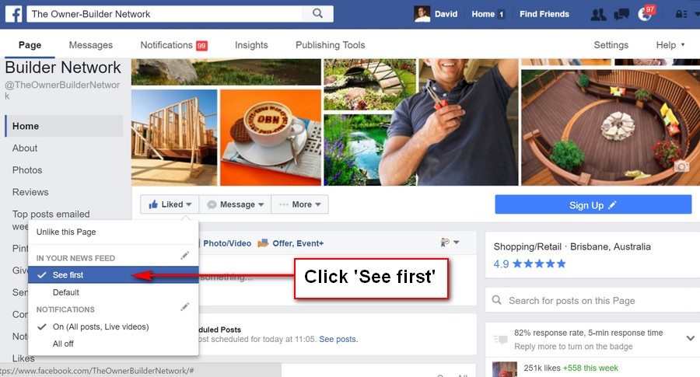700x377 pixels.
Task: Open the messages chat icon
Action: pos(621,14)
